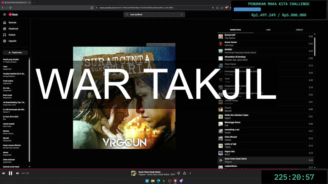Switch to BERIKUTNYA tab

pyautogui.click(x=235, y=30)
